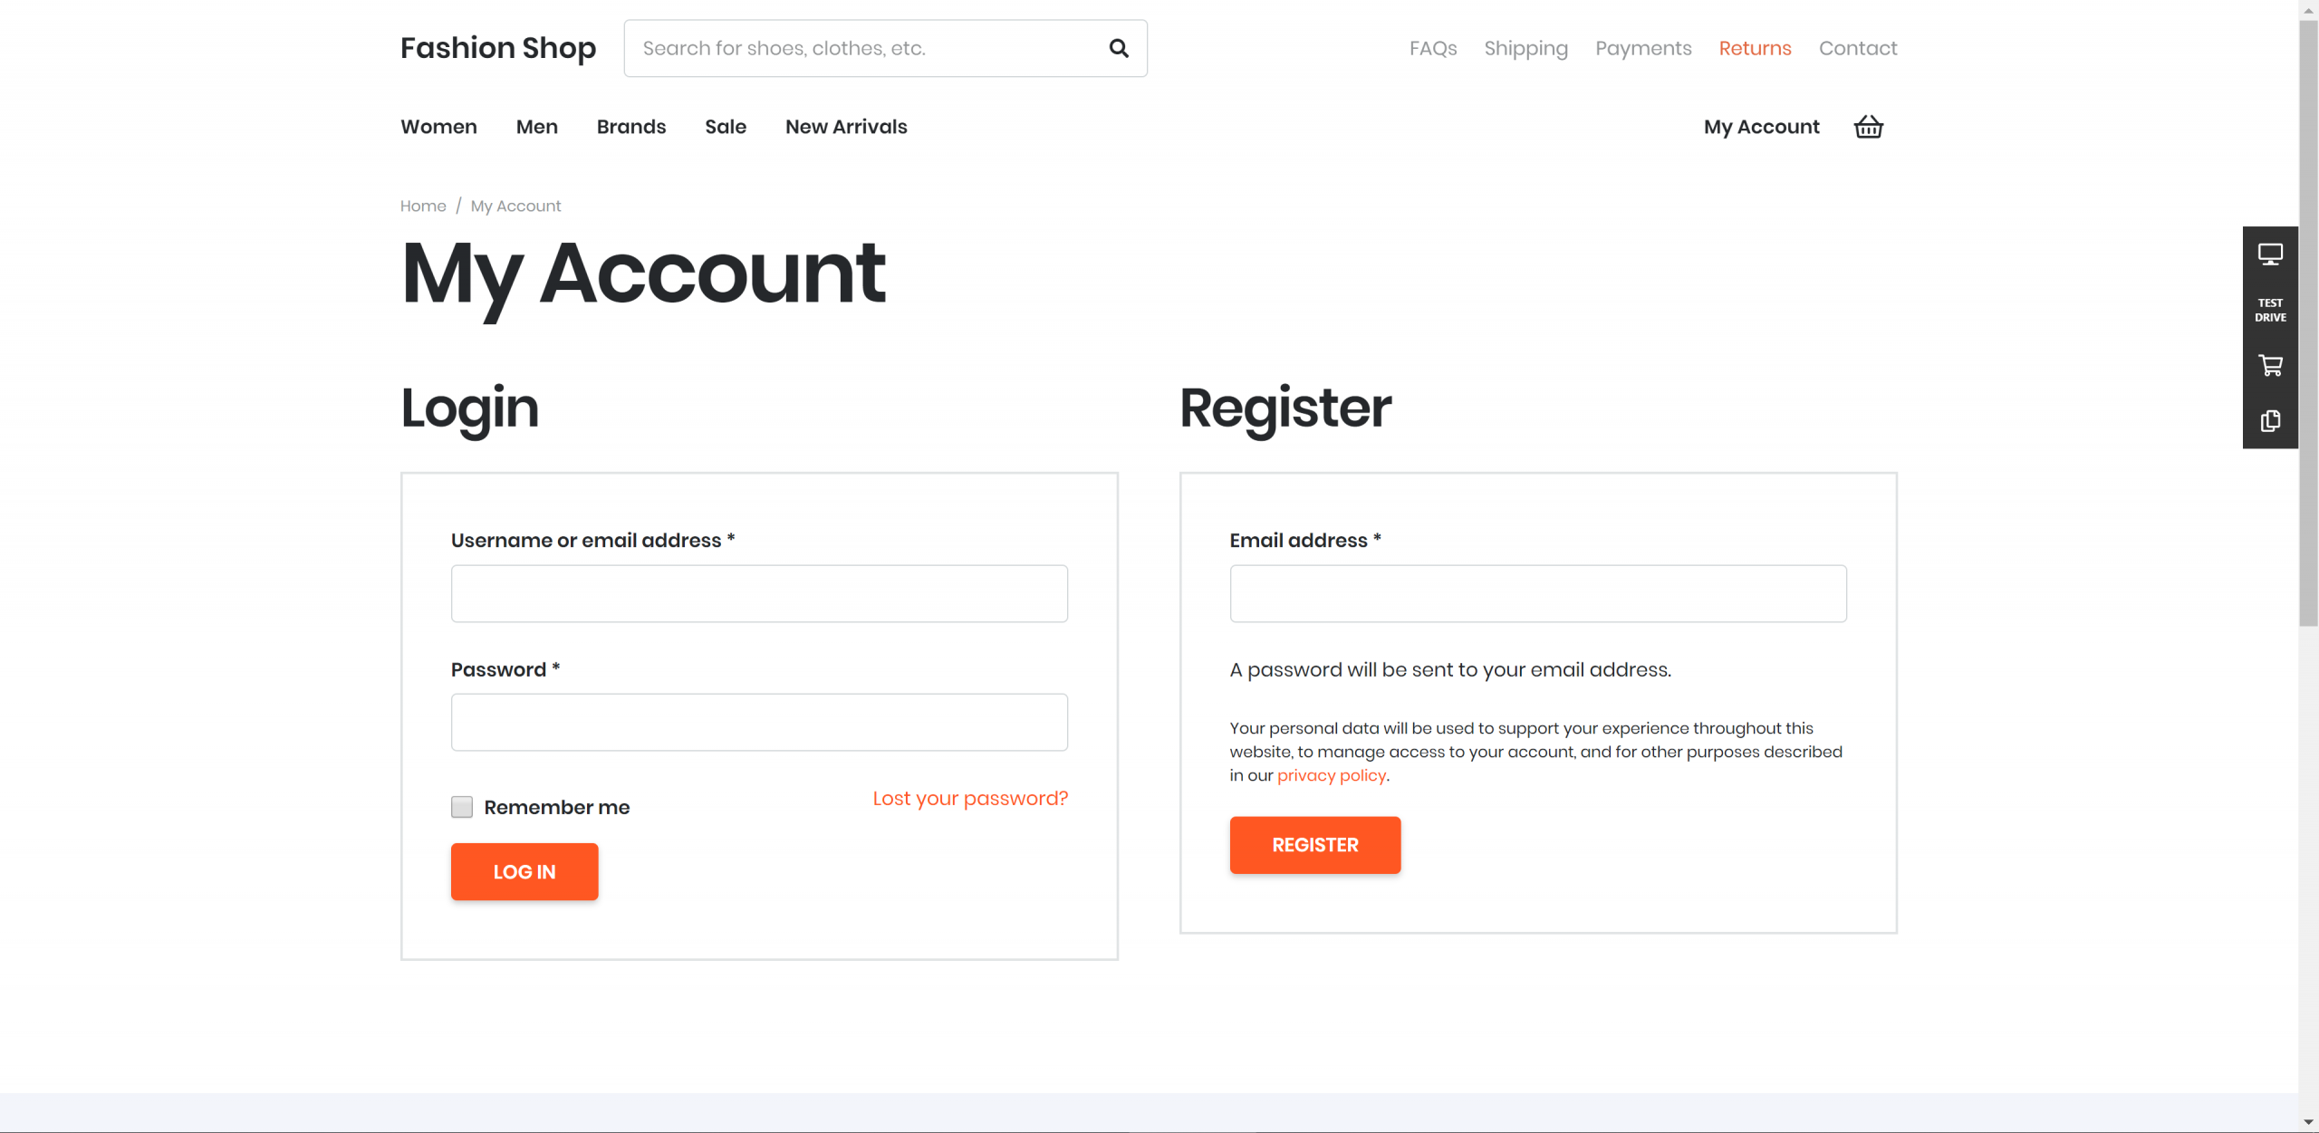This screenshot has height=1133, width=2319.
Task: Click the REGISTER button
Action: coord(1315,845)
